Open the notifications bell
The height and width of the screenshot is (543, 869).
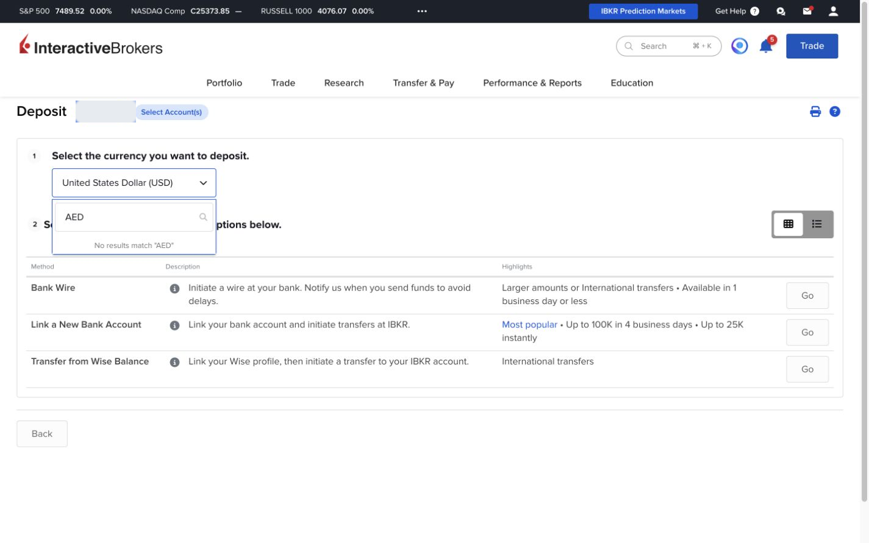point(766,46)
